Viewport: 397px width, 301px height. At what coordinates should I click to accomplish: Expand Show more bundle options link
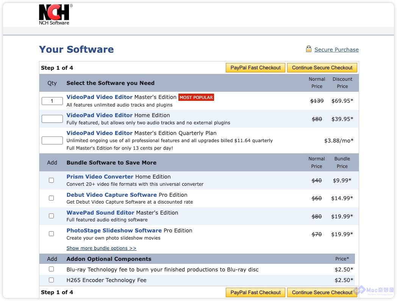[x=101, y=248]
